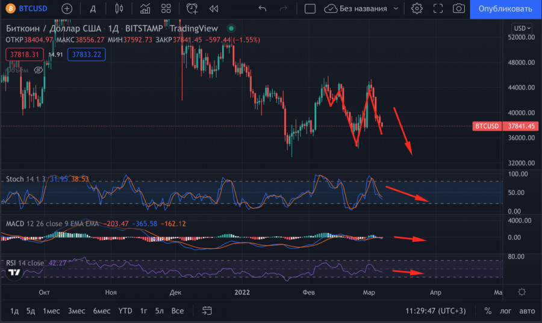542x323 pixels.
Task: Open the timezone menu showing UTC+3
Action: 435,311
